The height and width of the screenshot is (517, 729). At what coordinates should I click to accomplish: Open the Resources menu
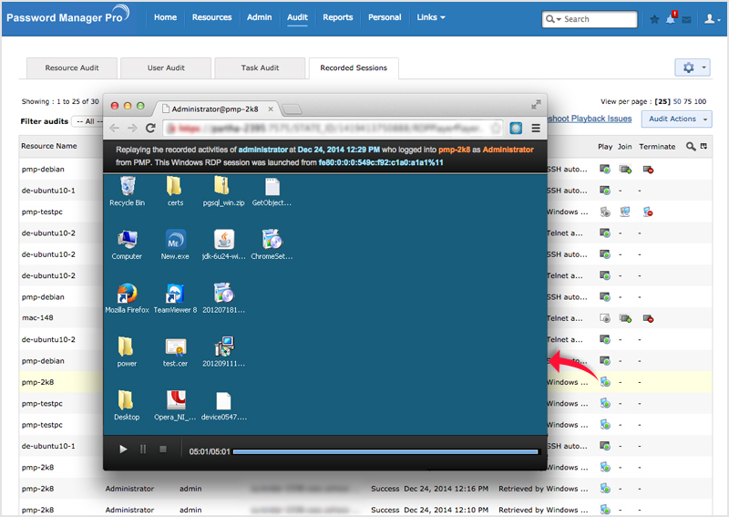[212, 17]
